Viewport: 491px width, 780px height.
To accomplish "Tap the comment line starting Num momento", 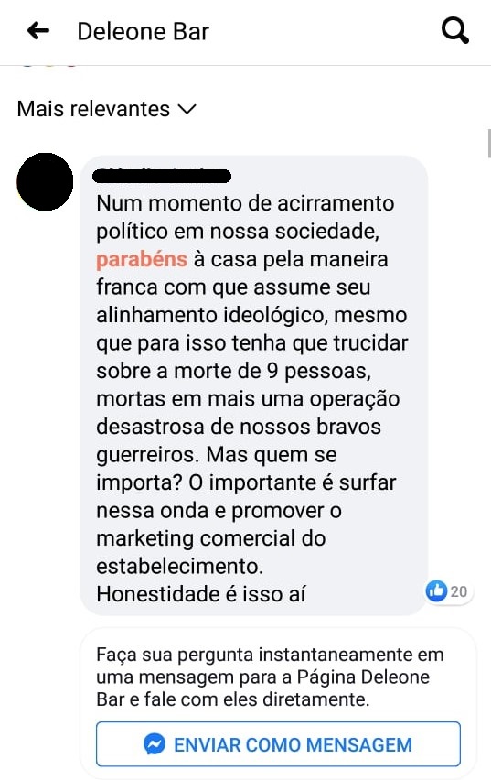I will 245,203.
